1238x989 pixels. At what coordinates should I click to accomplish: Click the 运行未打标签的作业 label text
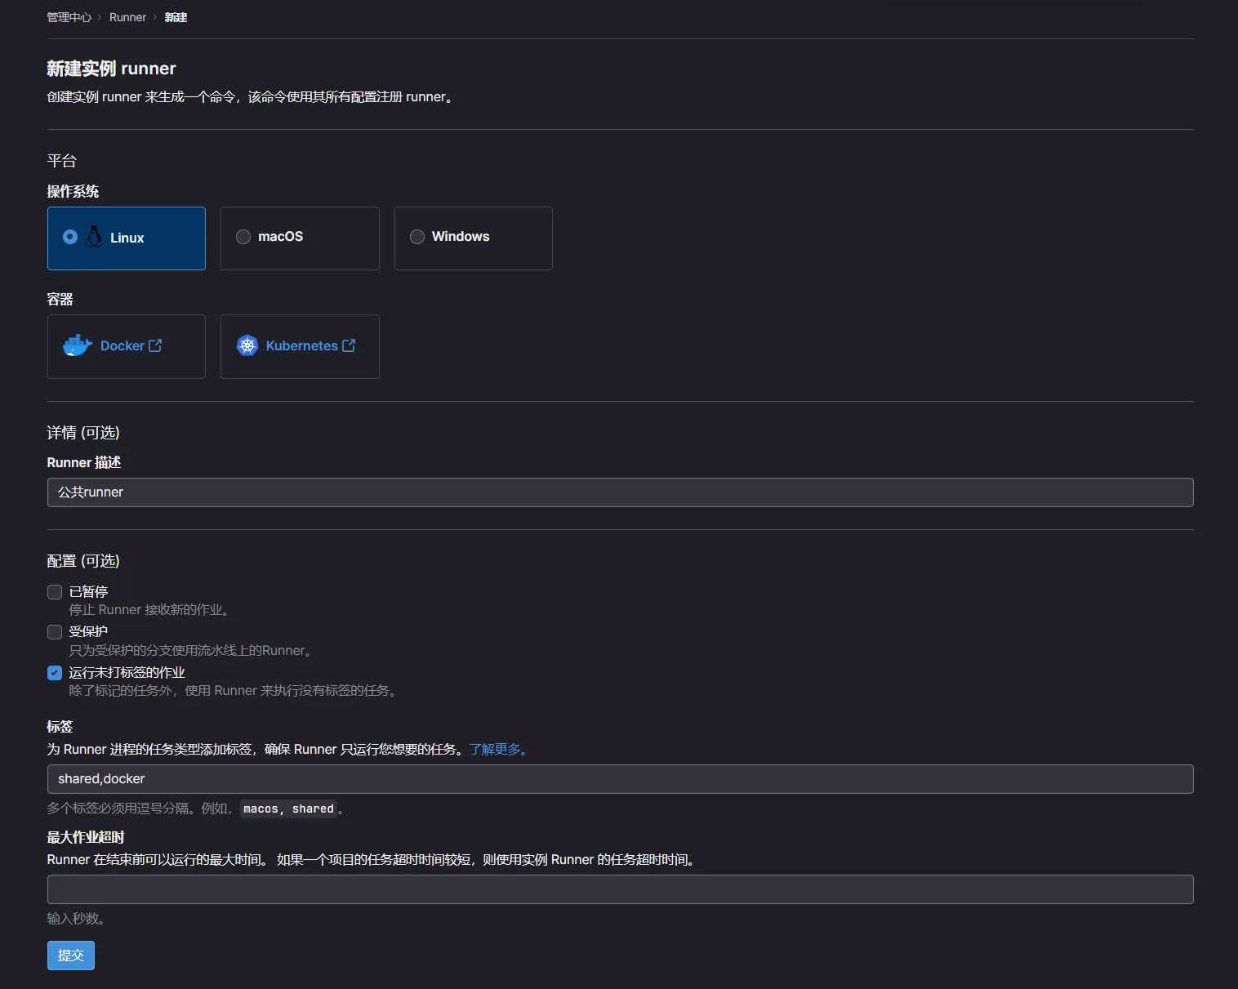[x=127, y=673]
